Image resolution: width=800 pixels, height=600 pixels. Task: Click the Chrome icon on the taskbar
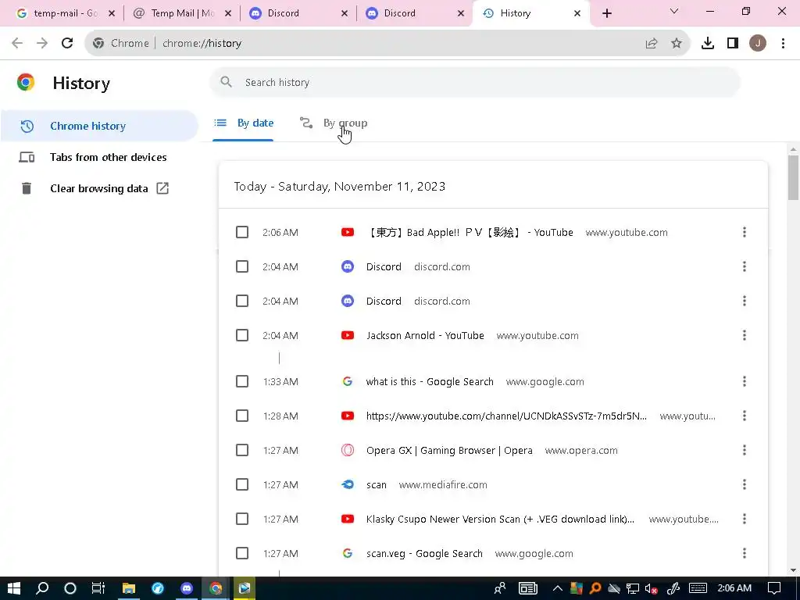[216, 588]
